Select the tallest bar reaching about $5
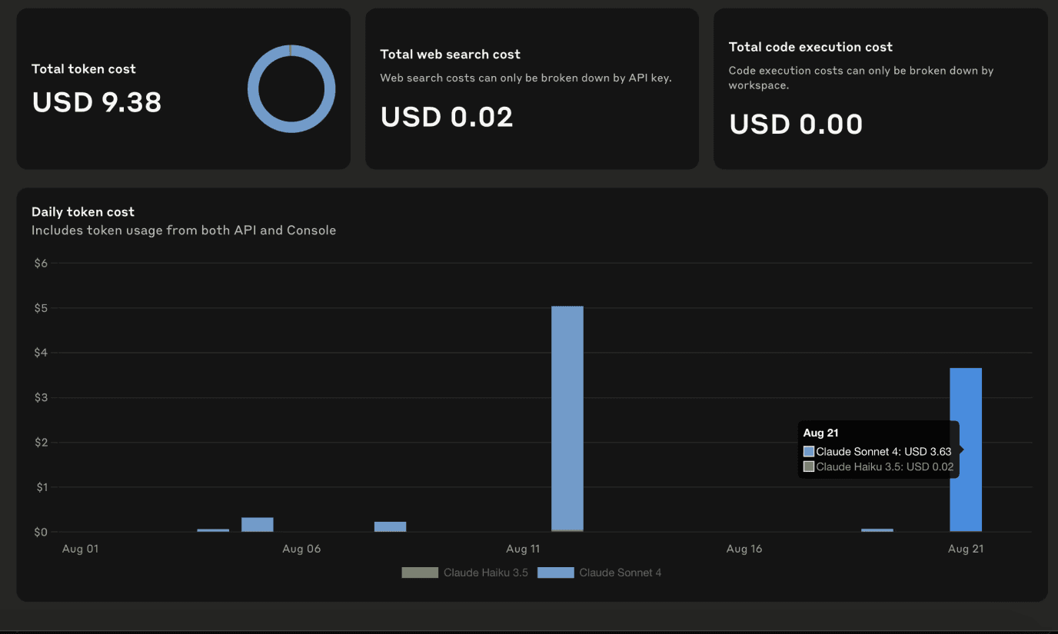The height and width of the screenshot is (634, 1058). (x=567, y=419)
